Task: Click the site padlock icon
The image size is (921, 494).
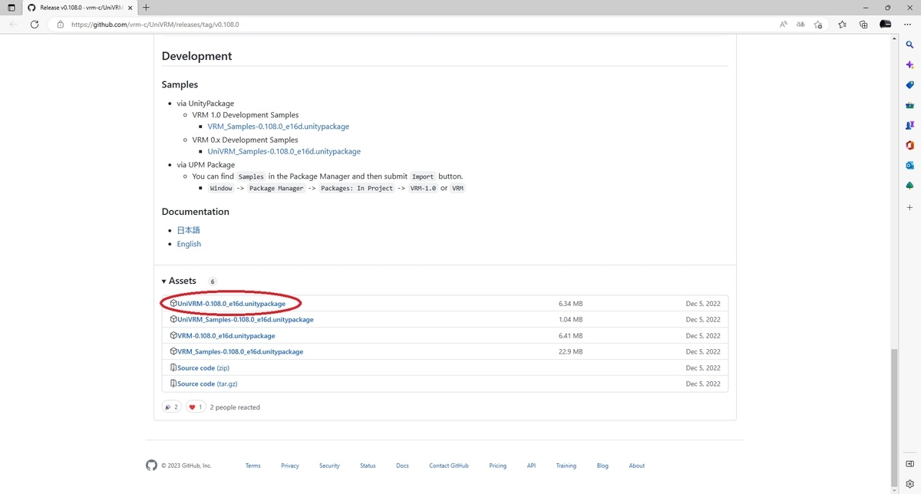Action: [61, 25]
